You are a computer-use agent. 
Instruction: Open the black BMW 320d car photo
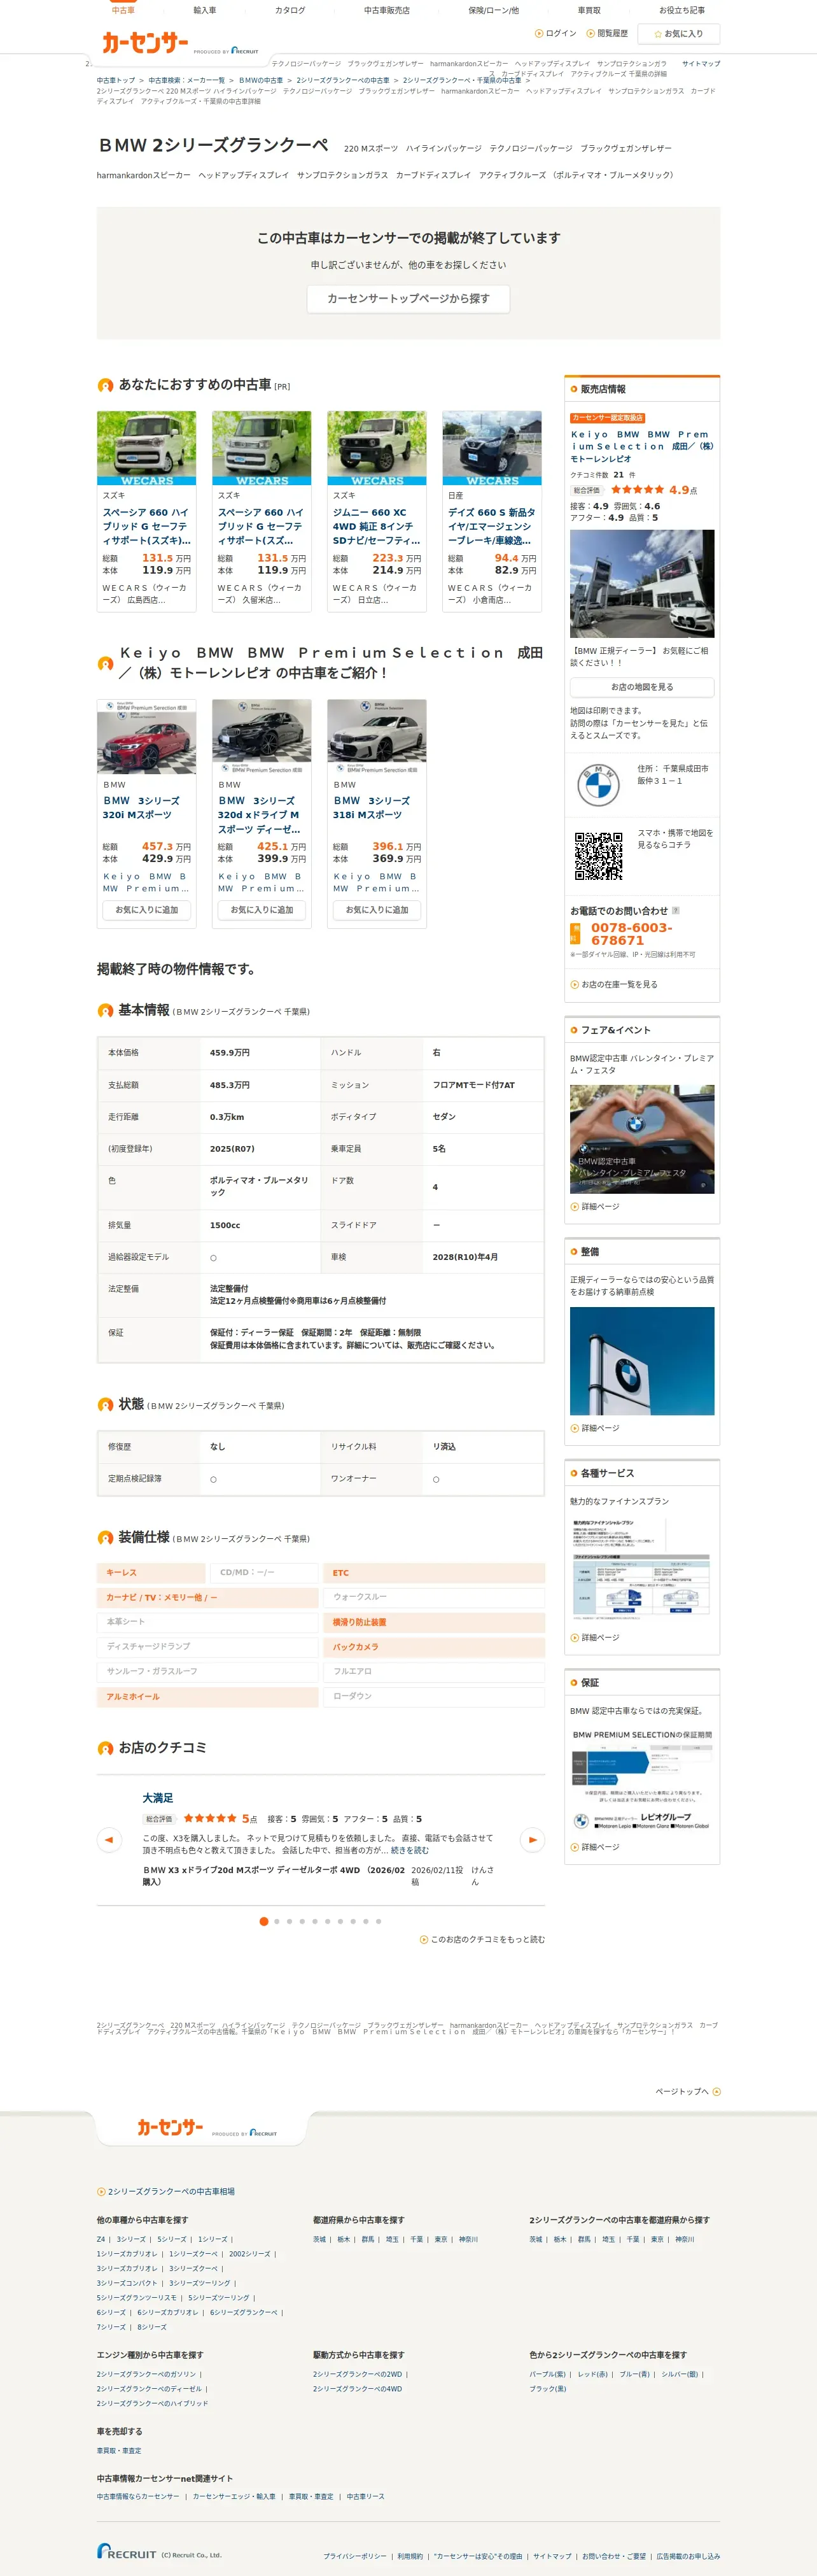click(x=262, y=737)
